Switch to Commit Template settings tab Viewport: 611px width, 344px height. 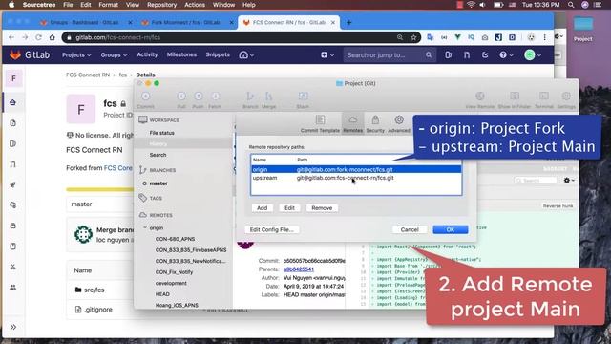[x=320, y=123]
